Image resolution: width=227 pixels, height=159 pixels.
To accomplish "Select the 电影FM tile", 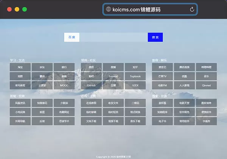I will (162, 85).
